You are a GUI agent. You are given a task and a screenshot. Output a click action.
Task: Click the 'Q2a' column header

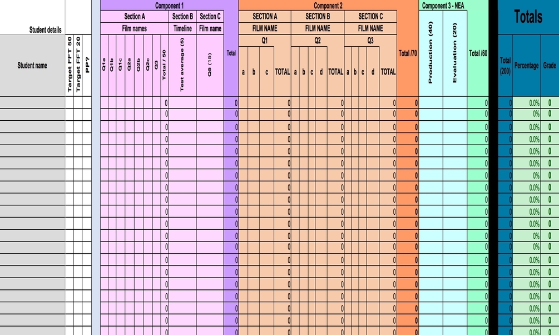click(130, 65)
